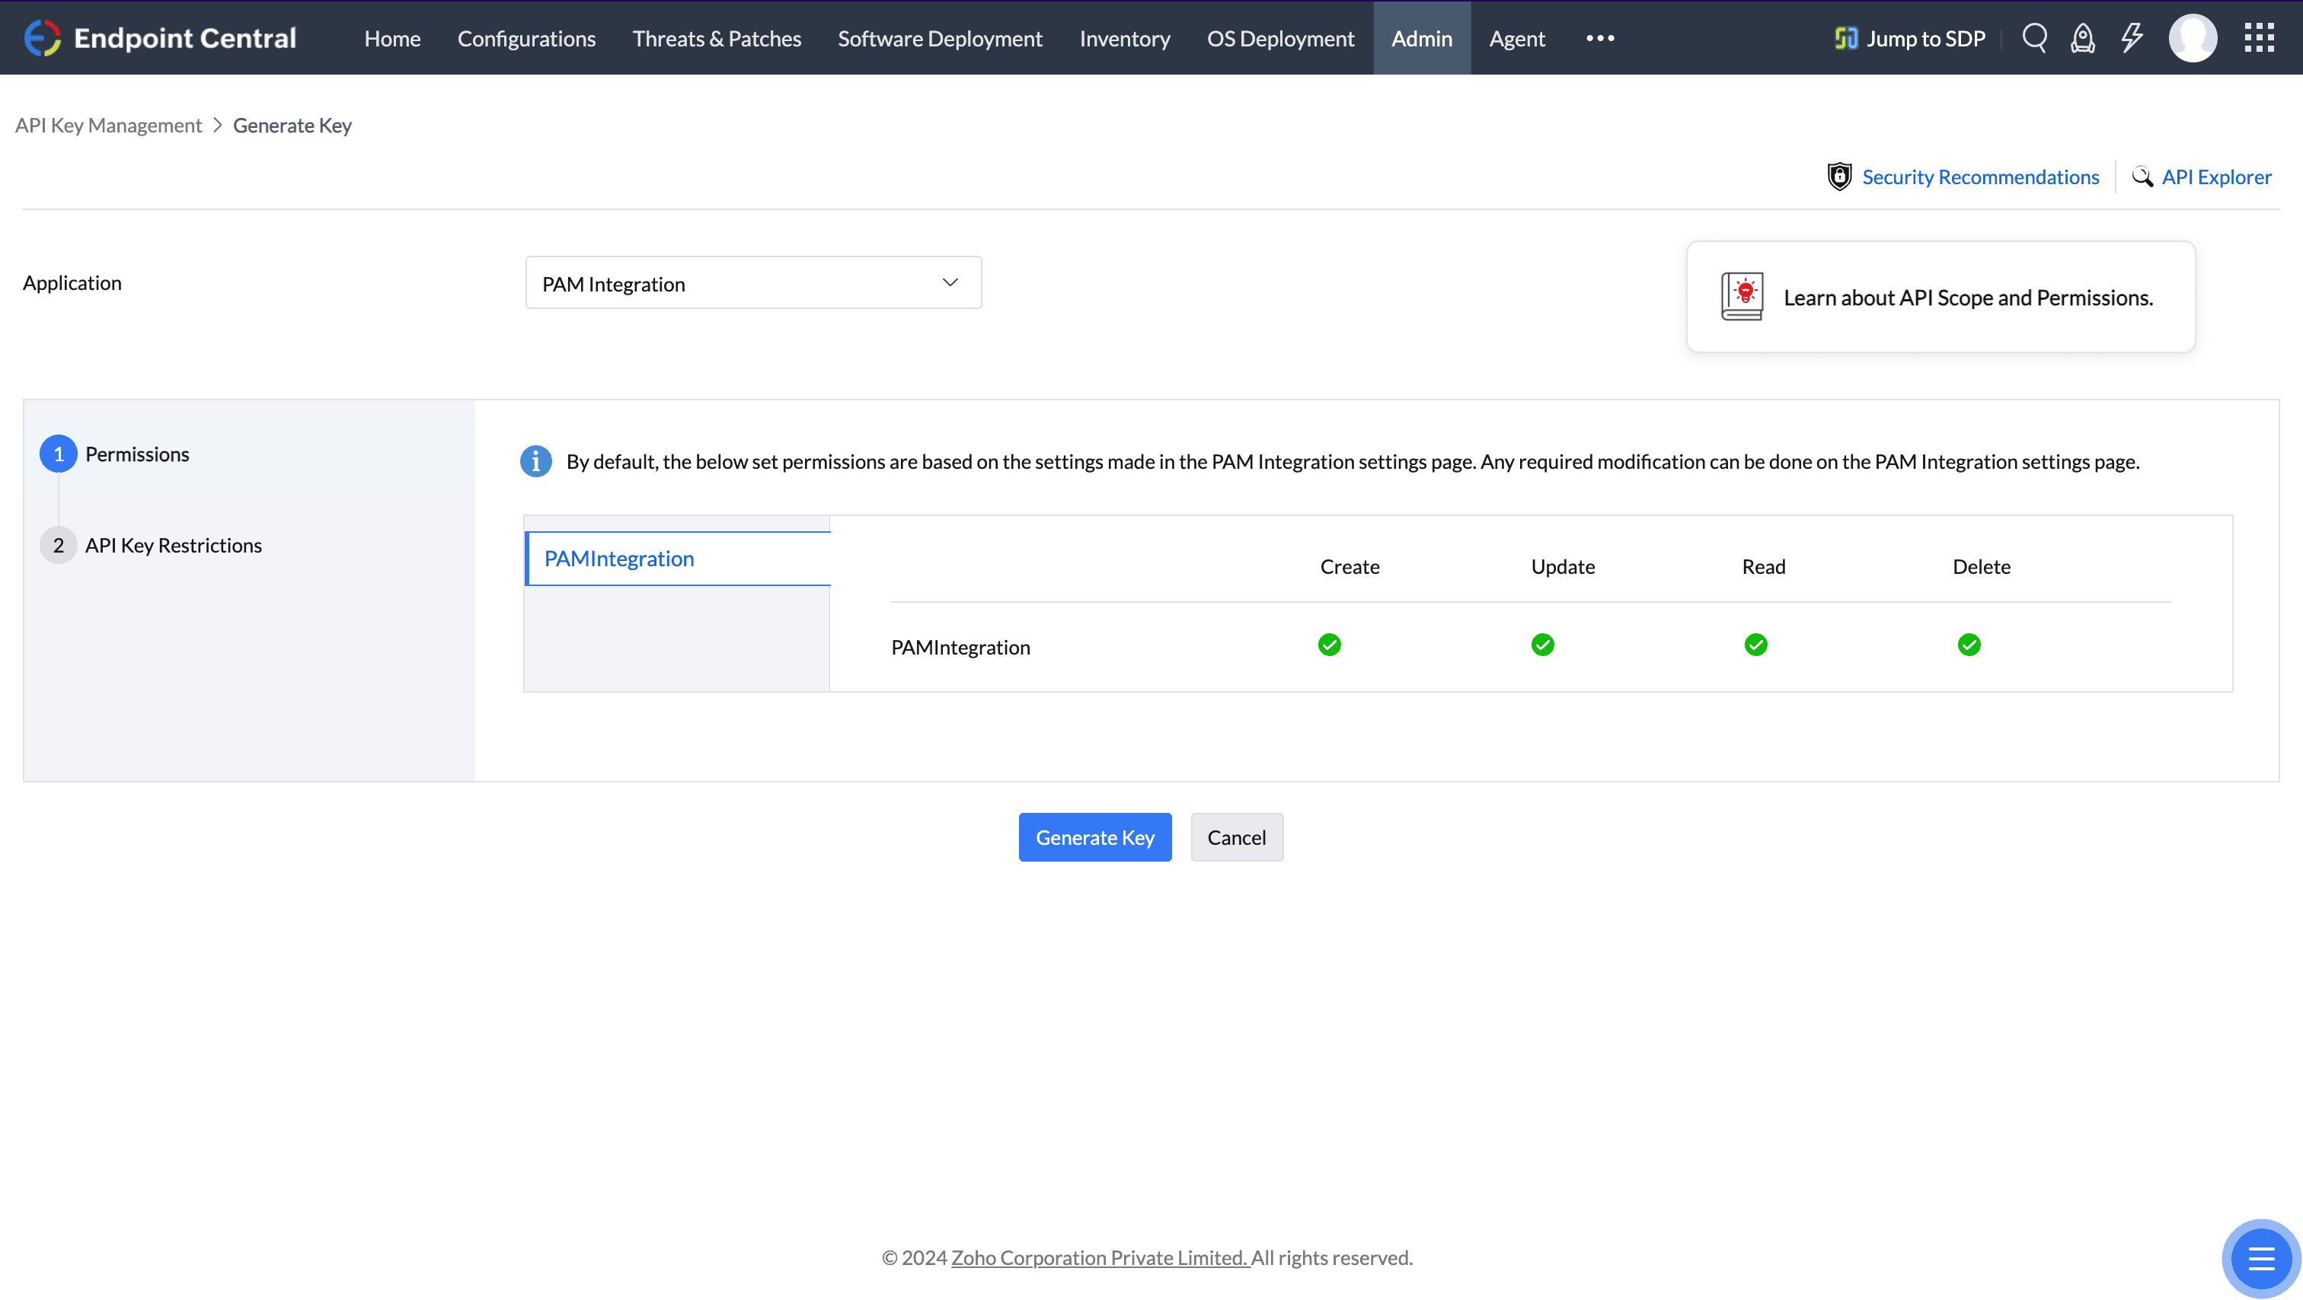Click the lightning bolt quick actions icon
Viewport: 2303px width, 1300px height.
tap(2132, 37)
